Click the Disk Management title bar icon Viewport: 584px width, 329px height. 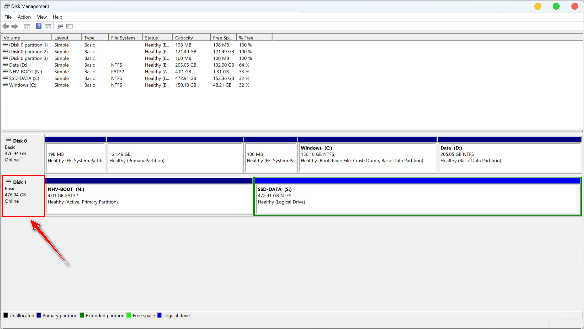click(x=7, y=6)
